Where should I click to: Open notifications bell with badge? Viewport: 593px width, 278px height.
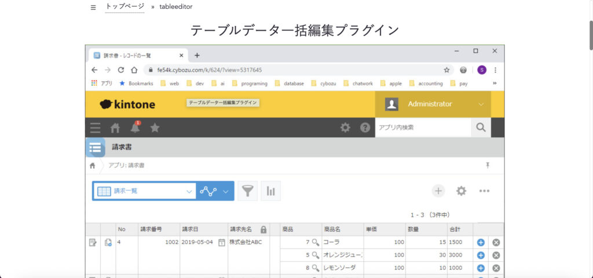pos(135,127)
